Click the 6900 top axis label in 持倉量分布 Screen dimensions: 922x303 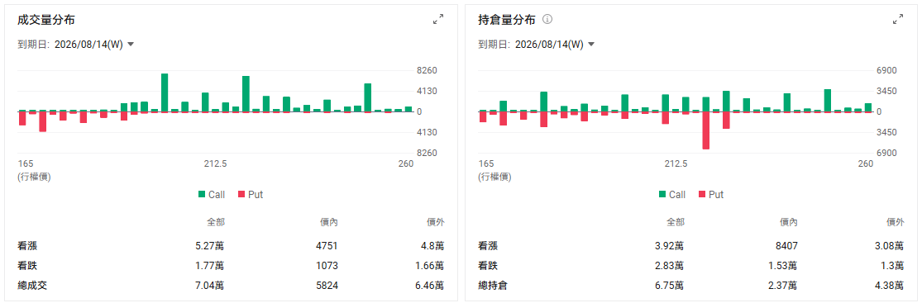pos(886,70)
